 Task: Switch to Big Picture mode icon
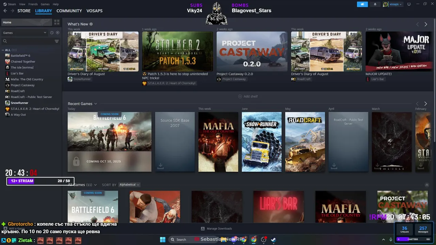[x=409, y=4]
